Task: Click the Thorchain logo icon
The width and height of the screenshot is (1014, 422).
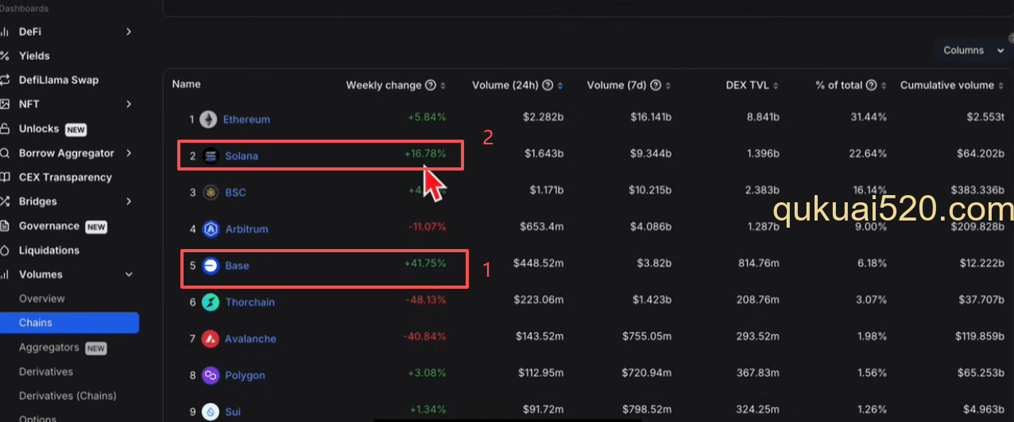Action: pos(211,302)
